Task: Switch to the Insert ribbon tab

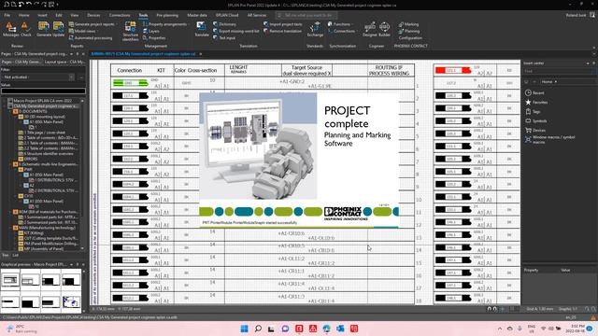Action: tap(42, 15)
